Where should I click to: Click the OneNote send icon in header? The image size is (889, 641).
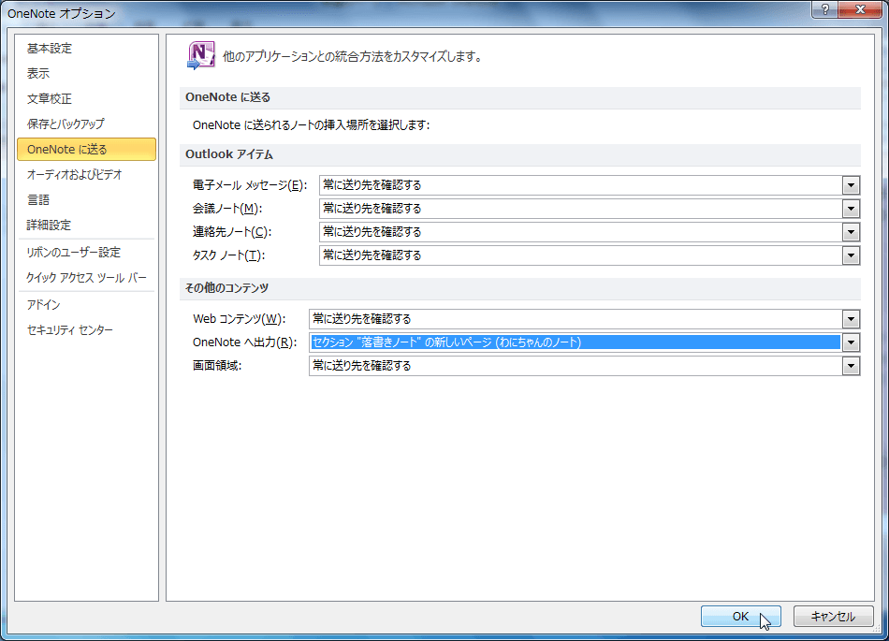200,55
